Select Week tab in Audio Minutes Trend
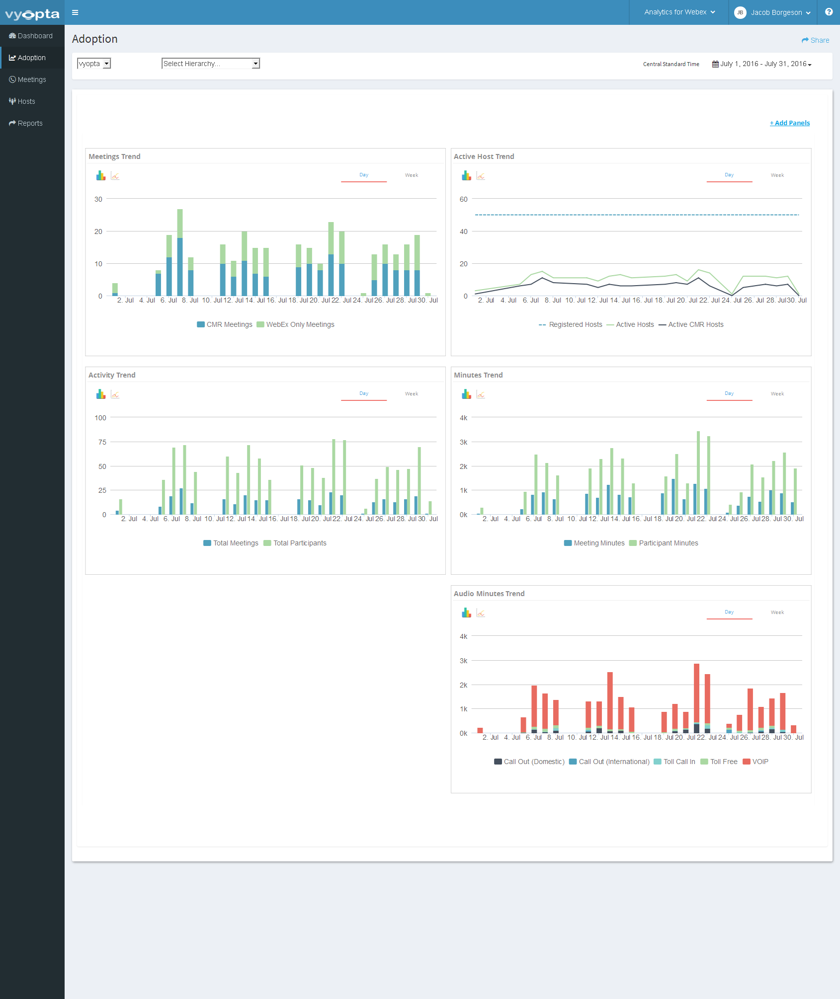Viewport: 840px width, 999px height. [777, 613]
